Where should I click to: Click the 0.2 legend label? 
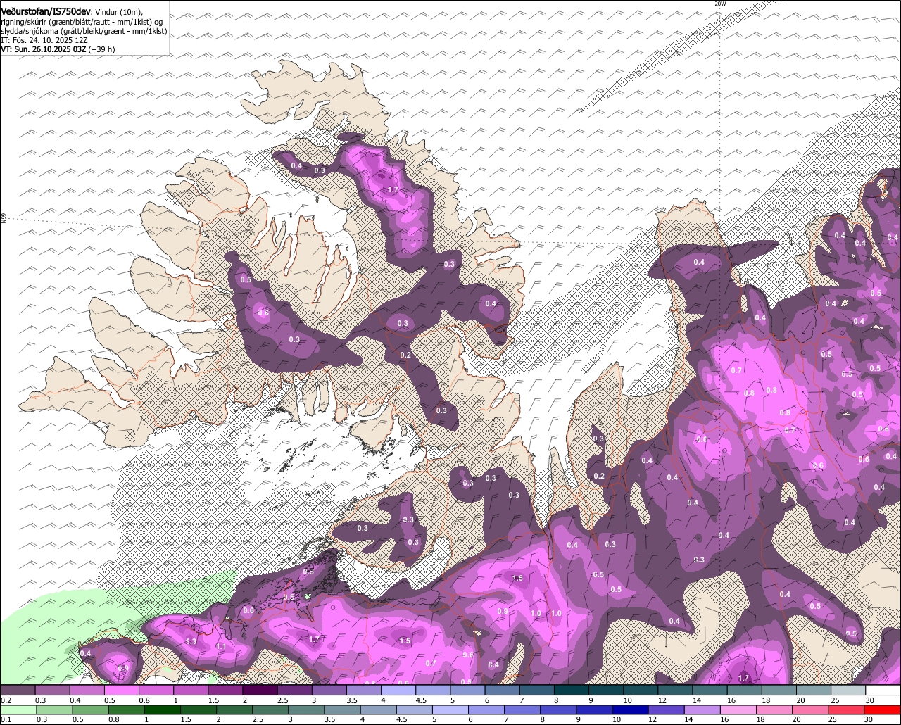point(6,700)
